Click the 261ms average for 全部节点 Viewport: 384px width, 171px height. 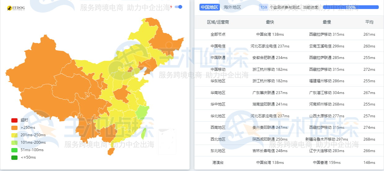(x=369, y=34)
